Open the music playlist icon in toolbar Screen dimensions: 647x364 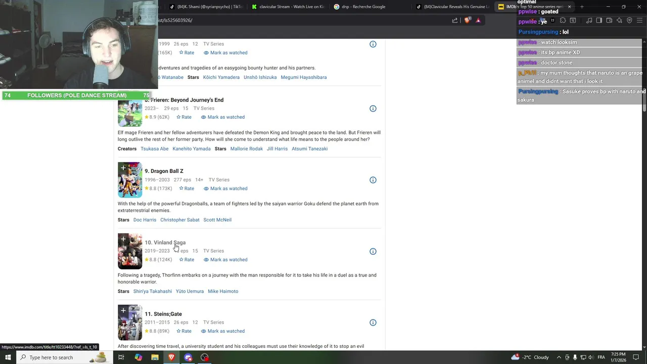tap(589, 20)
